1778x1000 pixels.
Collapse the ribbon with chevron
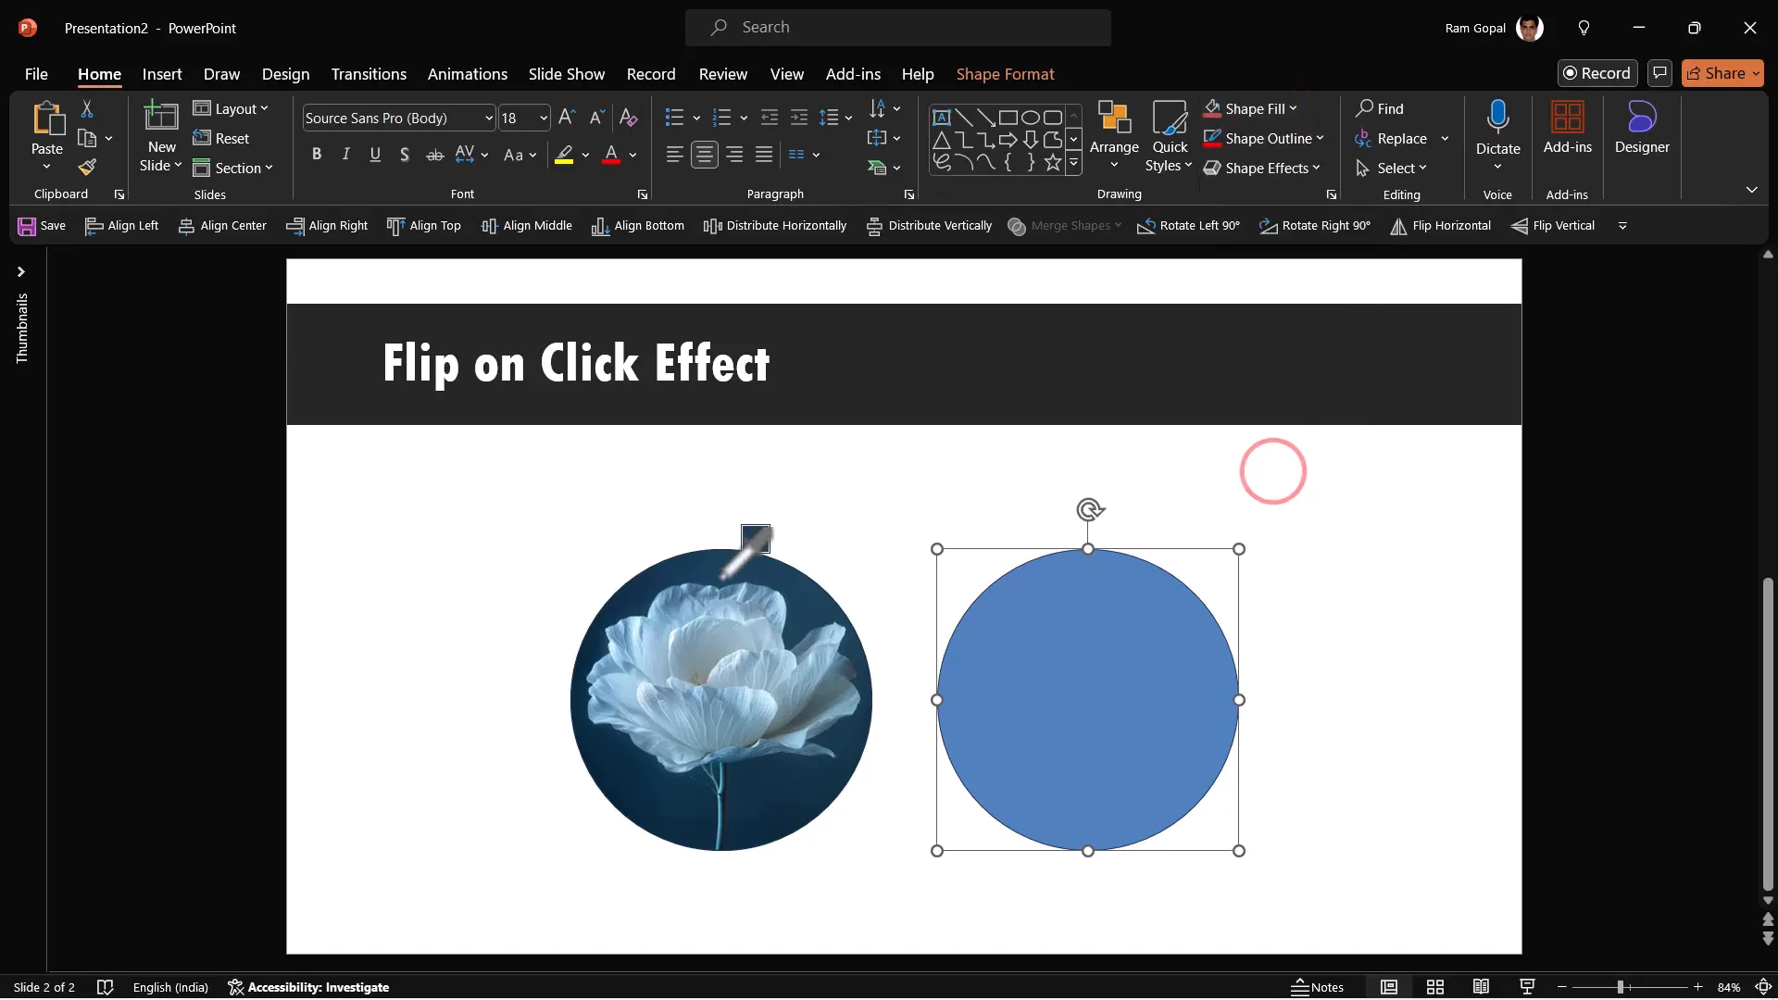(1751, 190)
